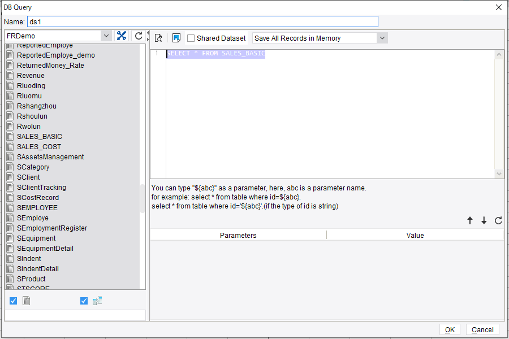Select the SCategory table
This screenshot has height=339, width=509.
tap(33, 167)
